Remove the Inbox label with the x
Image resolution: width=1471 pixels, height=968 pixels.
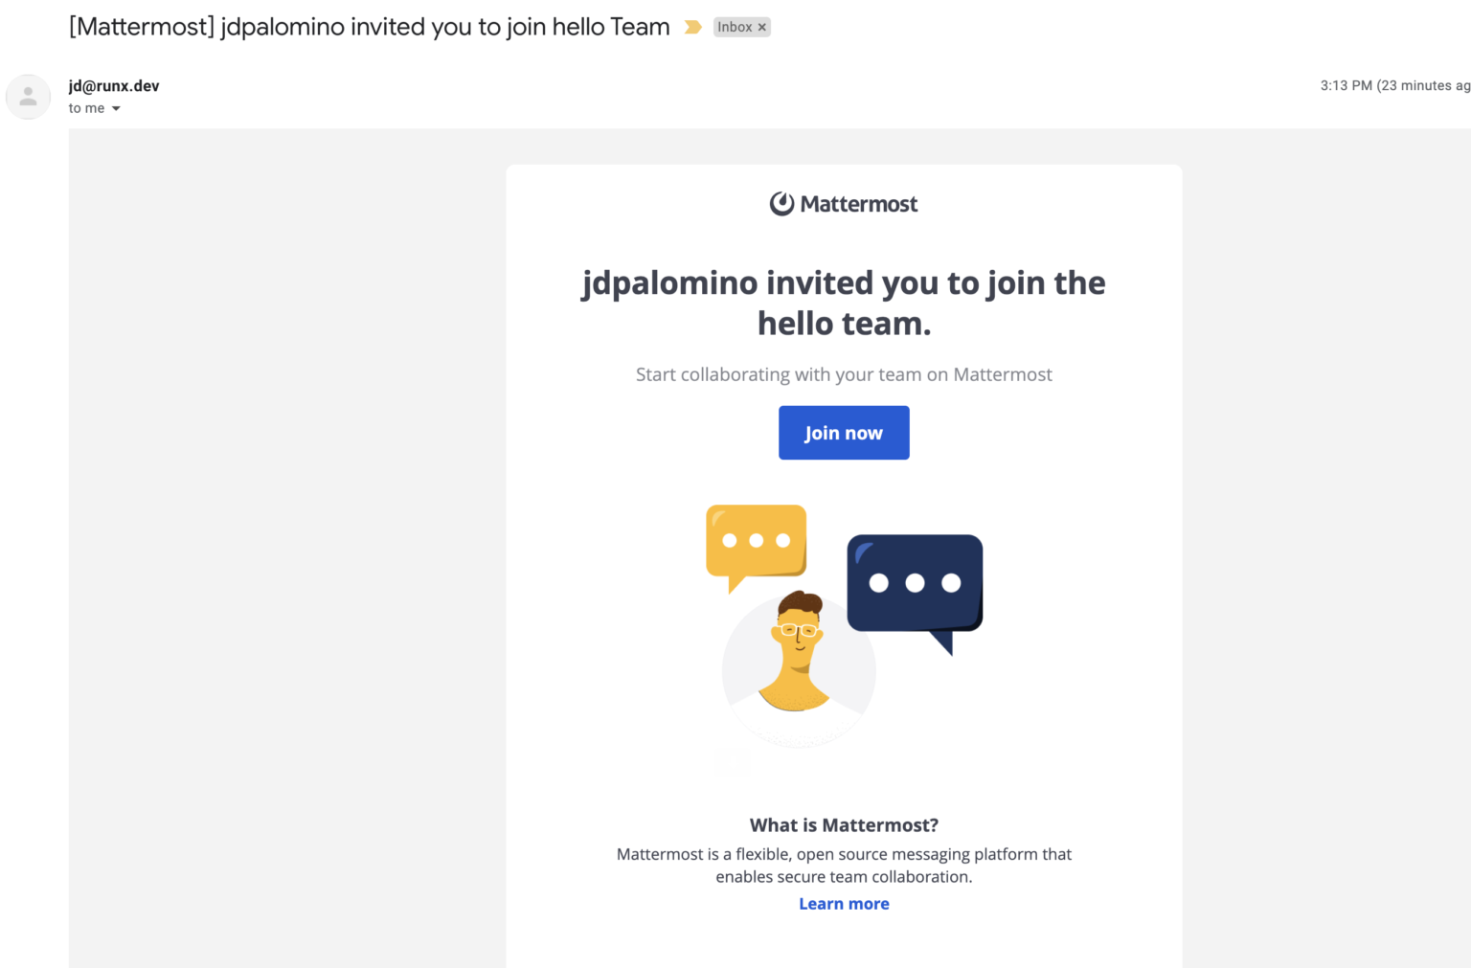coord(762,27)
